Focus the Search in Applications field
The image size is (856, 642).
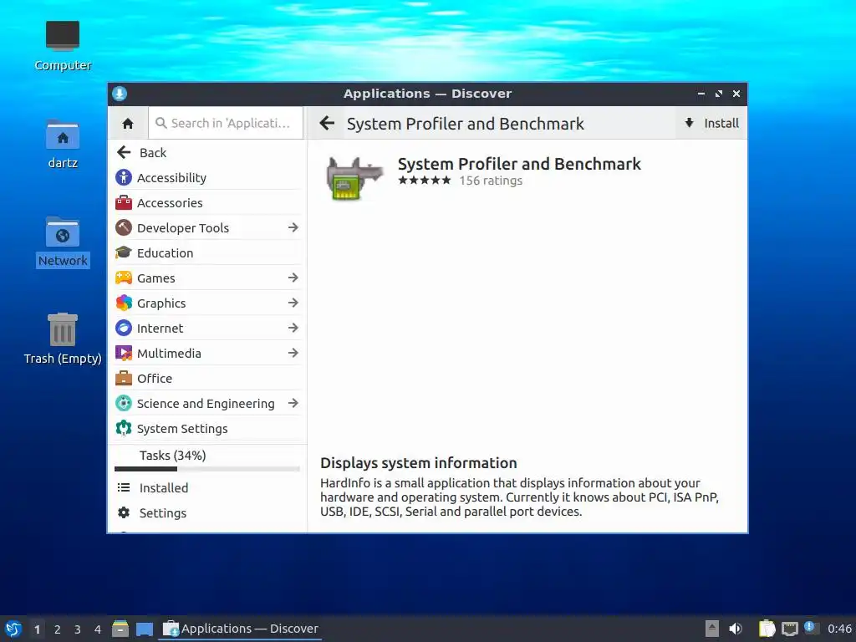(x=226, y=124)
